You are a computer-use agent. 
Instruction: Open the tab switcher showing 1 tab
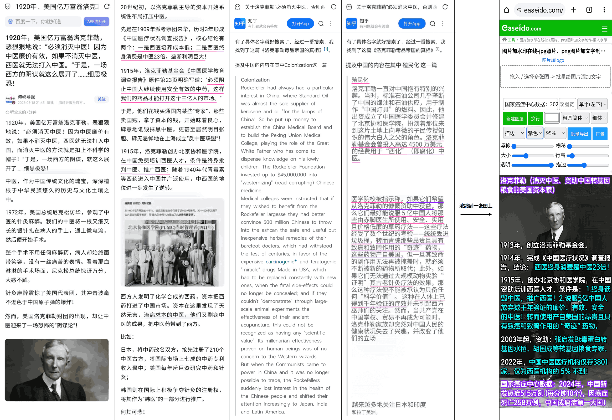pyautogui.click(x=589, y=10)
